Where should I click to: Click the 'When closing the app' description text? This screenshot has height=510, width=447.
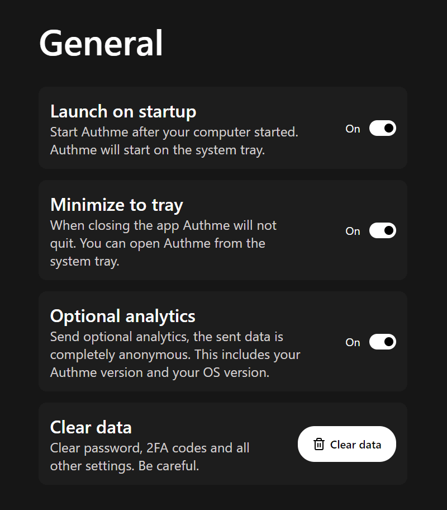coord(163,243)
